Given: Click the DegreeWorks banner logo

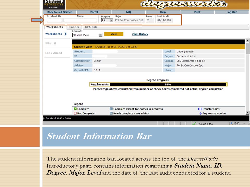Looking at the screenshot, I should (x=184, y=4).
